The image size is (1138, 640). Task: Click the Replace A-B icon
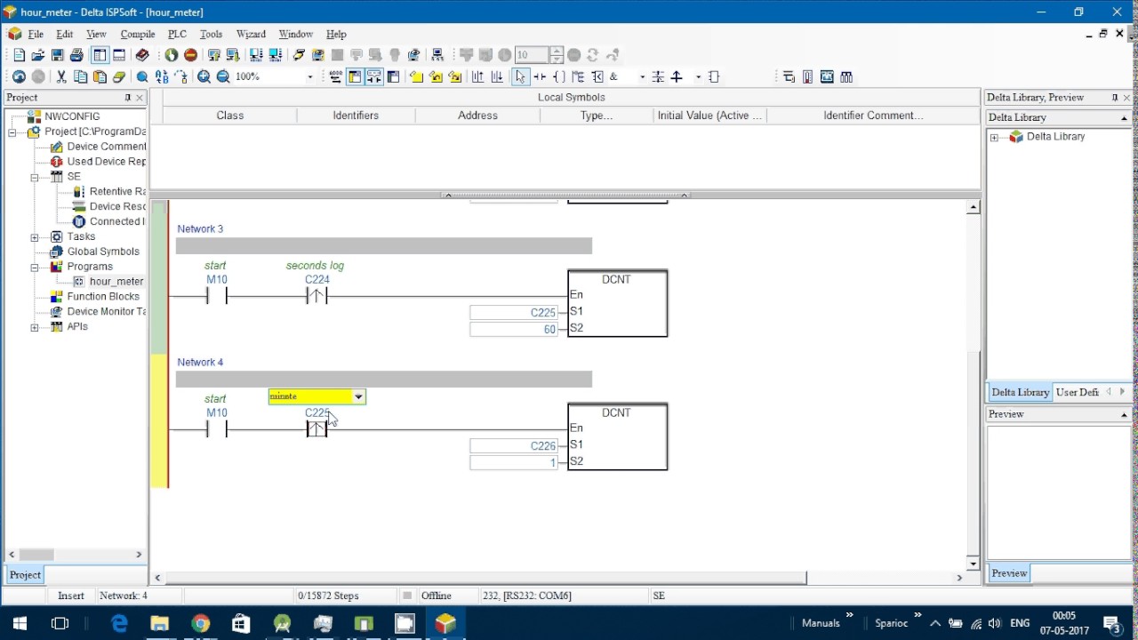162,77
